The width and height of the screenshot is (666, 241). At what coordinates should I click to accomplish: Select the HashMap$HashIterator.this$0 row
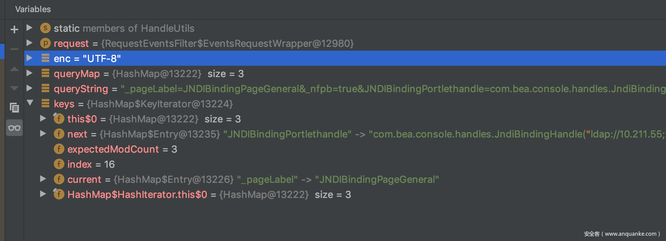point(137,195)
